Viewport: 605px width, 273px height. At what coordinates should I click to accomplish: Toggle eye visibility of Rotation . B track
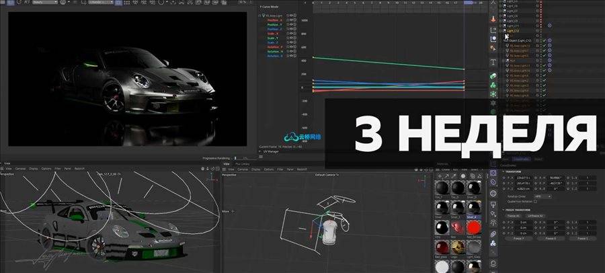tap(291, 56)
